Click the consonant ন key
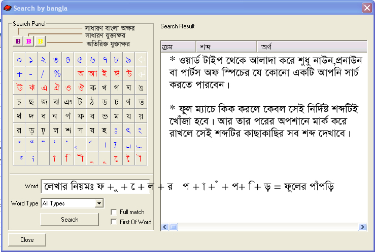 (x=56, y=116)
